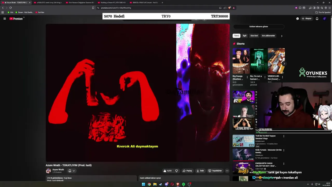Open options menu for Big Dawgs short
Image resolution: width=332 pixels, height=187 pixels.
coord(247,77)
